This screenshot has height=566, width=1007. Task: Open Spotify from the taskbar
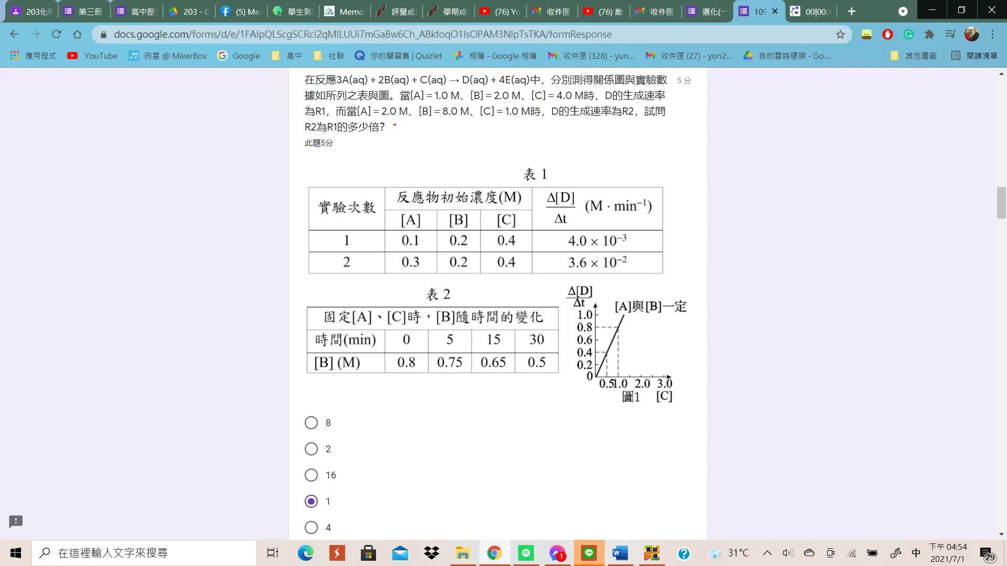point(526,553)
